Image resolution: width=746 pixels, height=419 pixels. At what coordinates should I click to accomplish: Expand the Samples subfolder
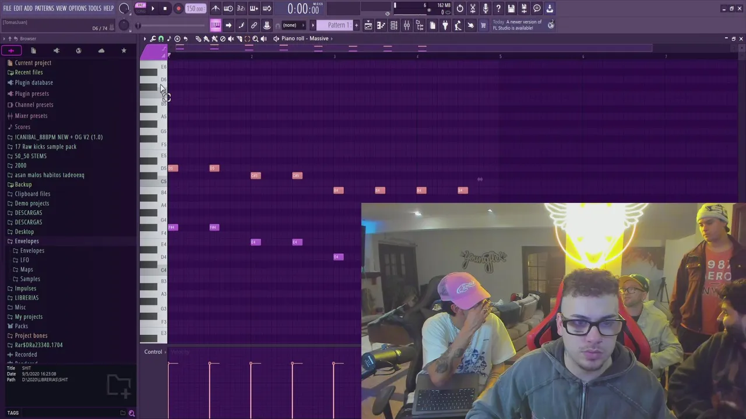[x=30, y=279]
